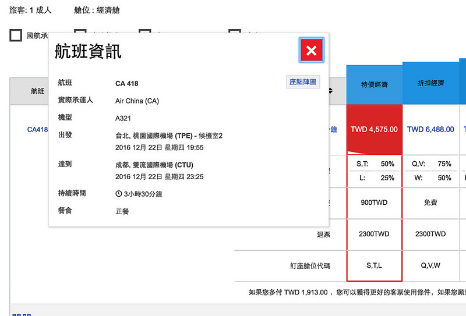Open the CA418 flight link
The image size is (466, 316).
(37, 130)
